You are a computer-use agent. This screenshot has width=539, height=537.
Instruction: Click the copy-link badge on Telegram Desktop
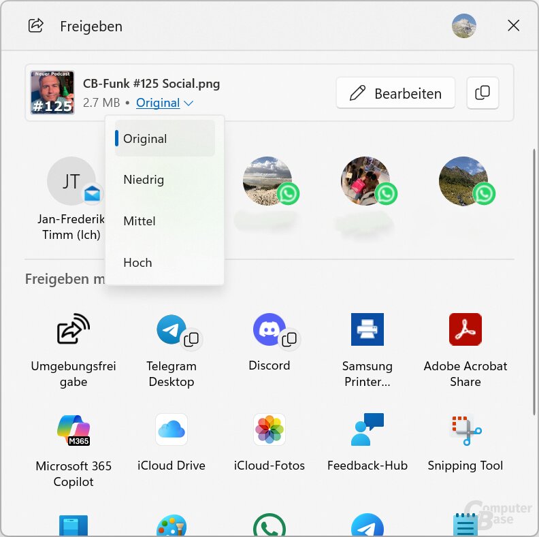point(191,340)
